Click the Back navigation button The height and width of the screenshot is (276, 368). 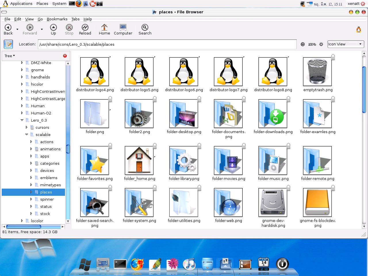[8, 30]
